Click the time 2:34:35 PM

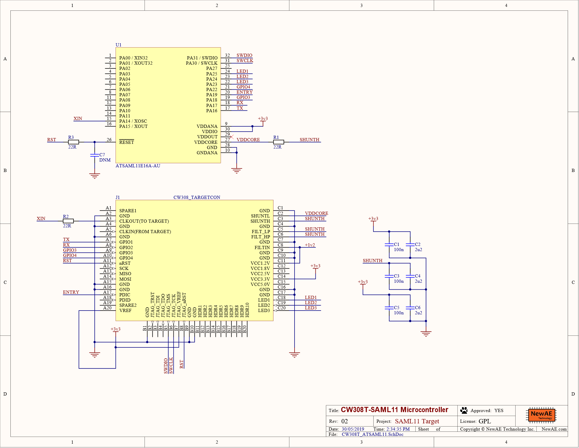point(398,429)
